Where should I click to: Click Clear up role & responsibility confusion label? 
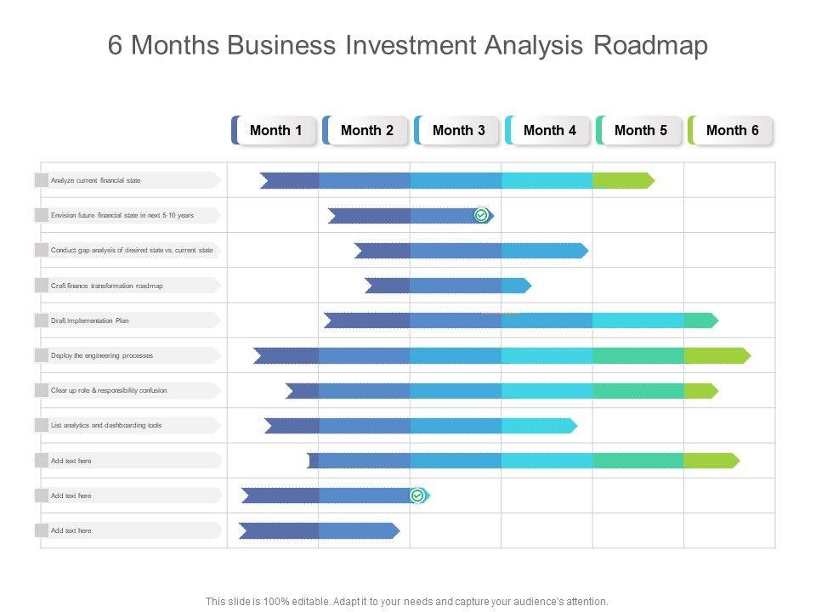tap(109, 390)
